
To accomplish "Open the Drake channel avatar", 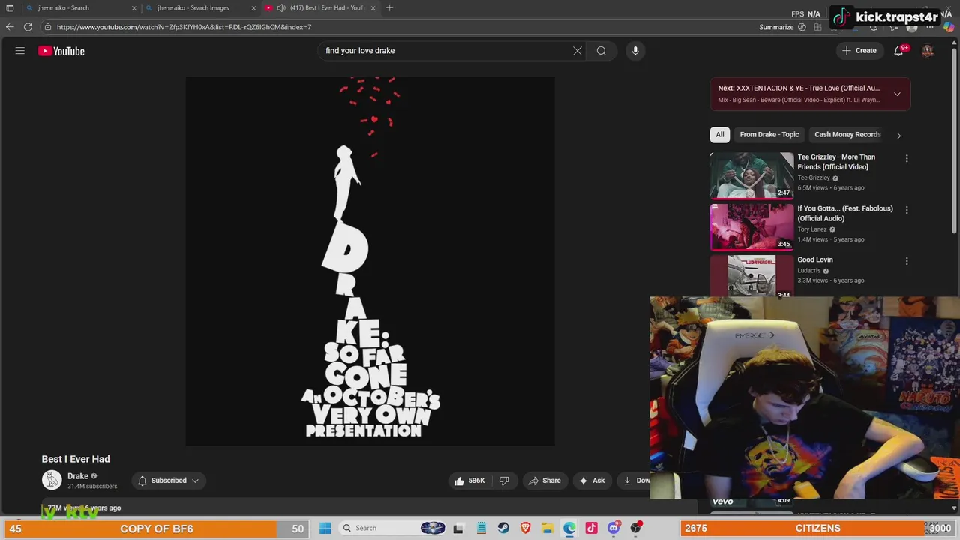I will pos(52,480).
